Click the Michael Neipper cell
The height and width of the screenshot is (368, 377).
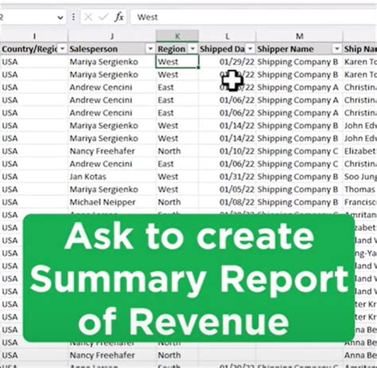click(x=112, y=202)
